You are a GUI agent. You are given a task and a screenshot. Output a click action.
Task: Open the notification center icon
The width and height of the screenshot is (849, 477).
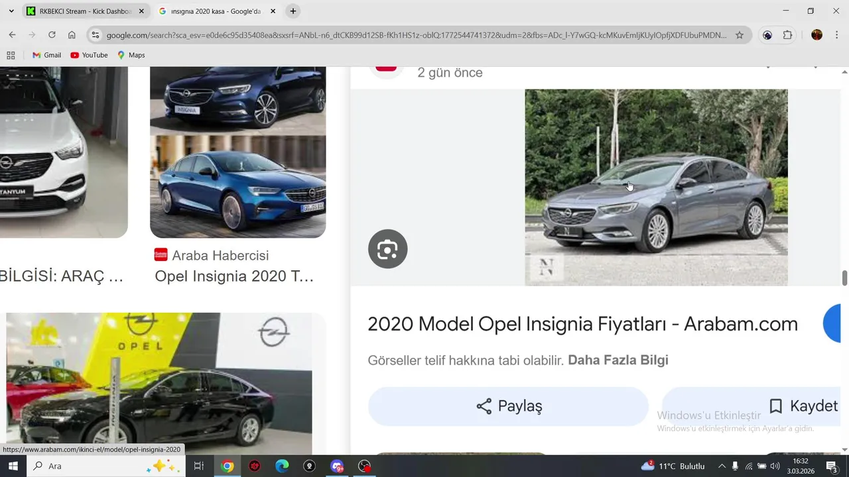coord(832,466)
